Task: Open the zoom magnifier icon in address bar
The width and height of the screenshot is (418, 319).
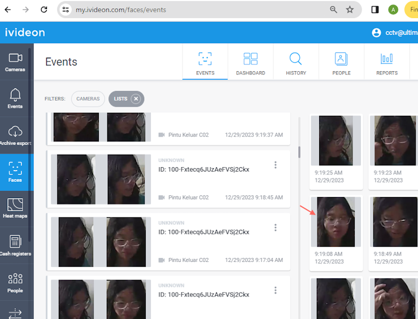Action: (333, 10)
